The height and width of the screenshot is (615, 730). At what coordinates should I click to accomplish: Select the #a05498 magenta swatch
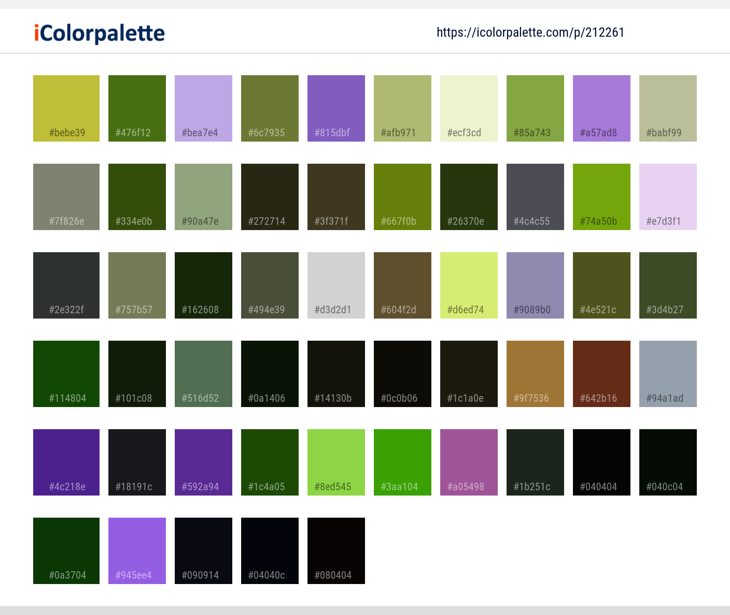coord(469,462)
